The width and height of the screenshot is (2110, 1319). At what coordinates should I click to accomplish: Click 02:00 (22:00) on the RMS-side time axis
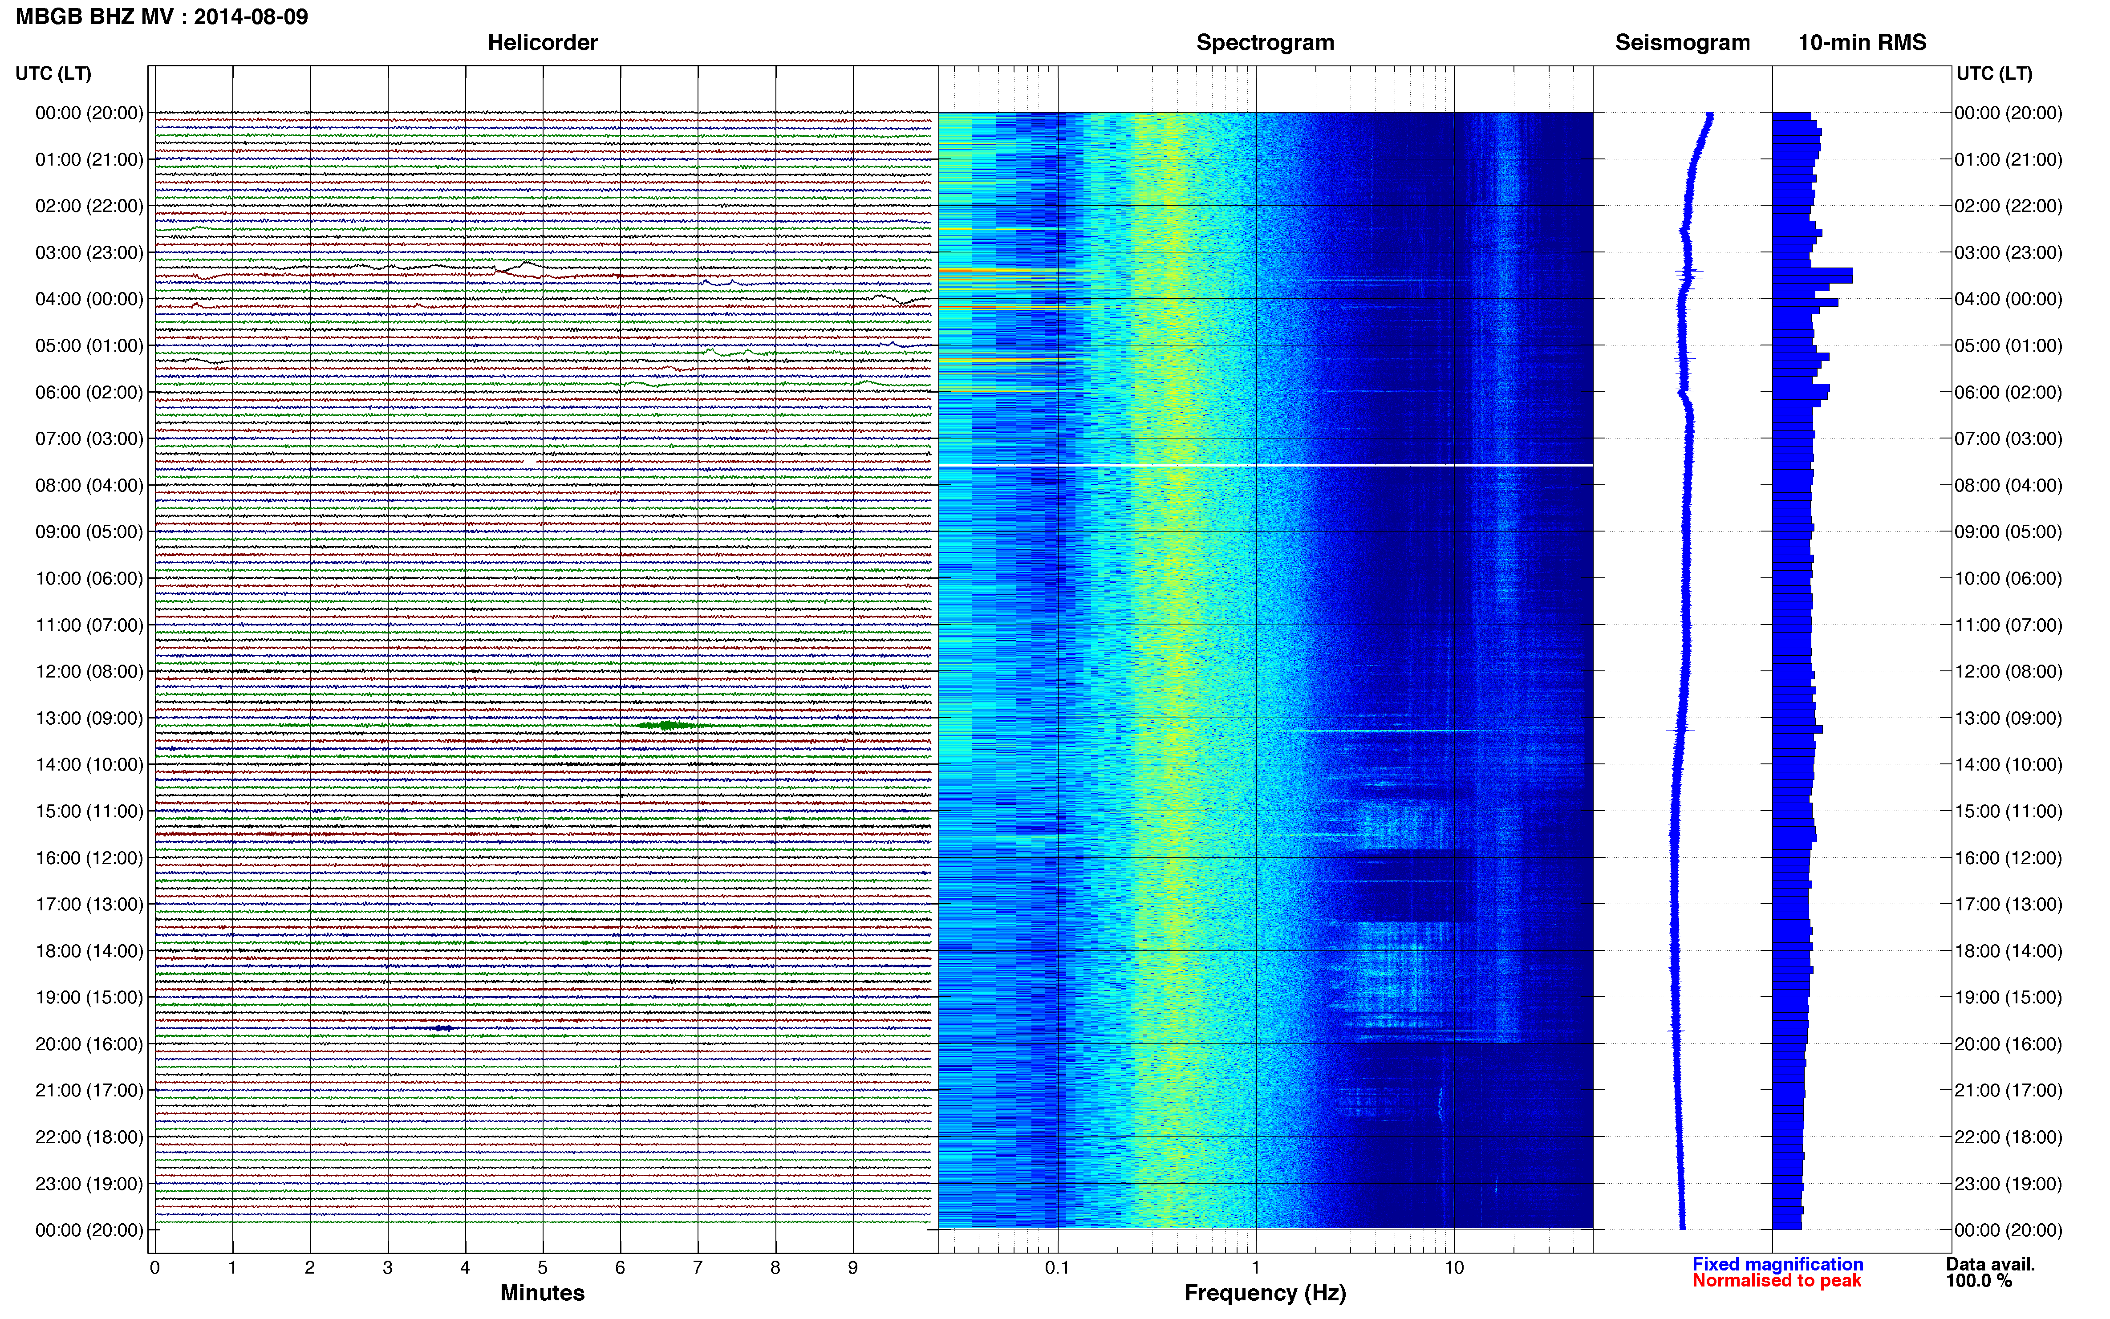[2008, 206]
